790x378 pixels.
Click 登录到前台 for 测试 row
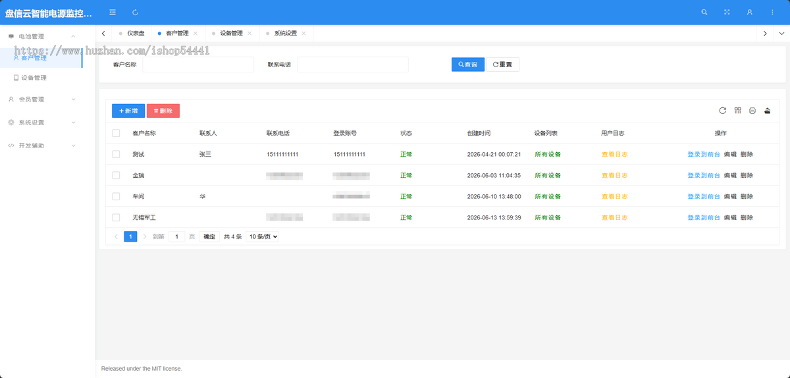tap(704, 154)
